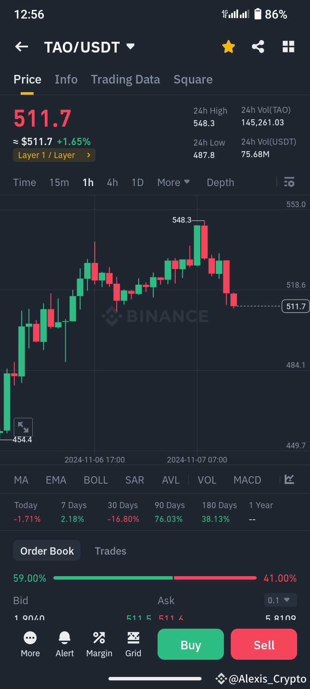Open Margin trading icon
Screen dimensions: 310x689
(99, 644)
